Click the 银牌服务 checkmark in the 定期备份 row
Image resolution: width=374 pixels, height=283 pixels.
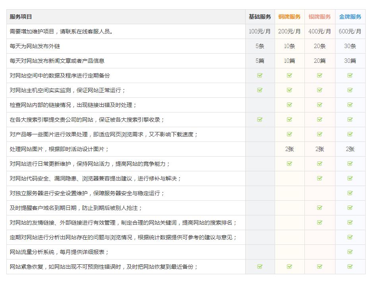click(x=320, y=76)
